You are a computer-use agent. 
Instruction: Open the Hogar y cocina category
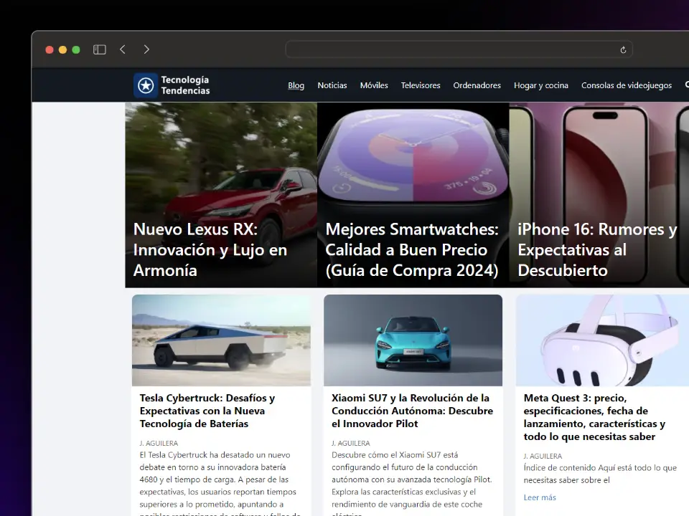(x=540, y=85)
